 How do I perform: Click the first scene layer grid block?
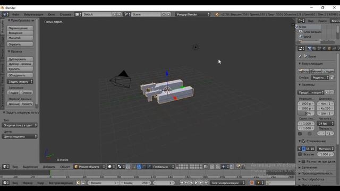182,167
